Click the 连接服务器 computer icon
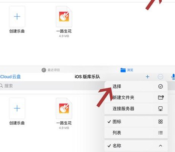The height and width of the screenshot is (152, 175). click(161, 109)
